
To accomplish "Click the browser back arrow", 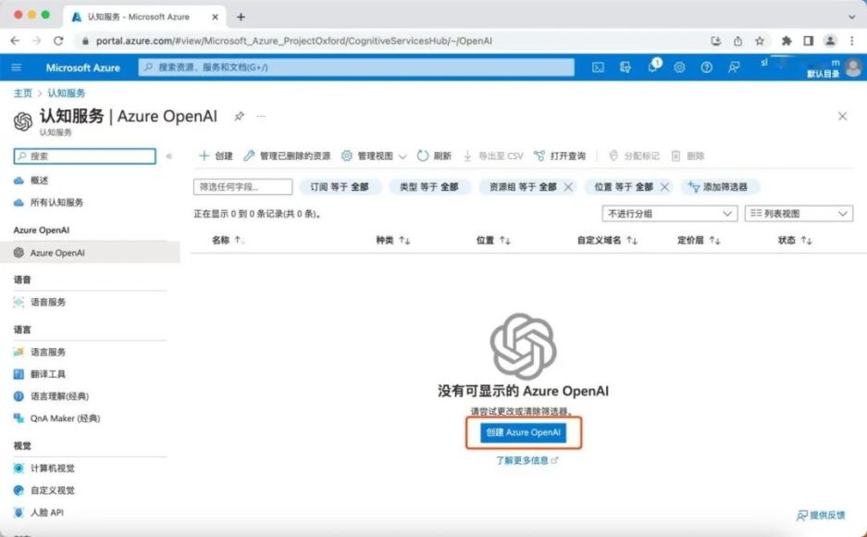I will click(x=15, y=41).
